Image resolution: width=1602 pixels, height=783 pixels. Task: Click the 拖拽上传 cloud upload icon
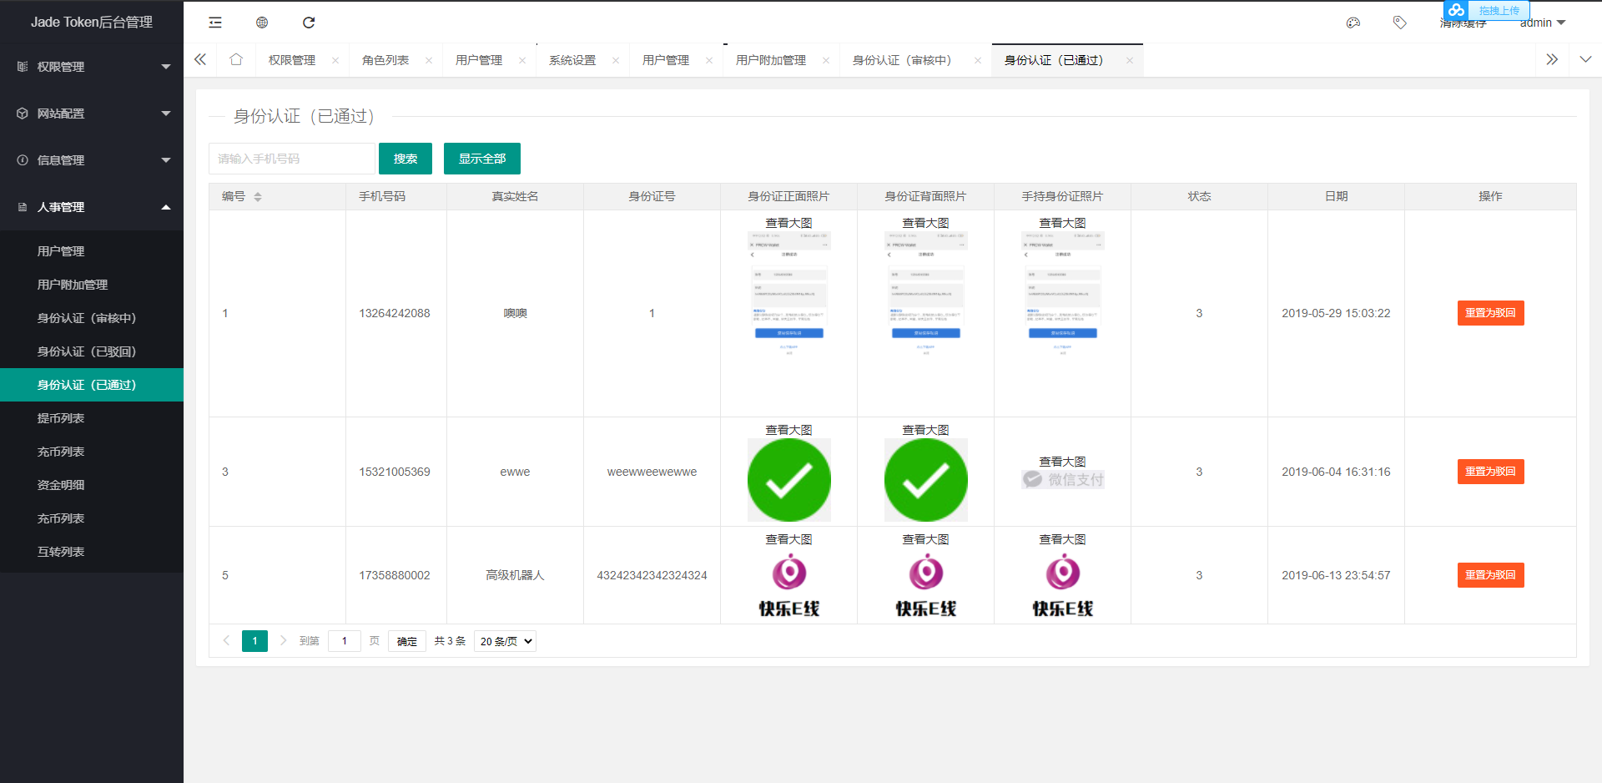pos(1456,10)
